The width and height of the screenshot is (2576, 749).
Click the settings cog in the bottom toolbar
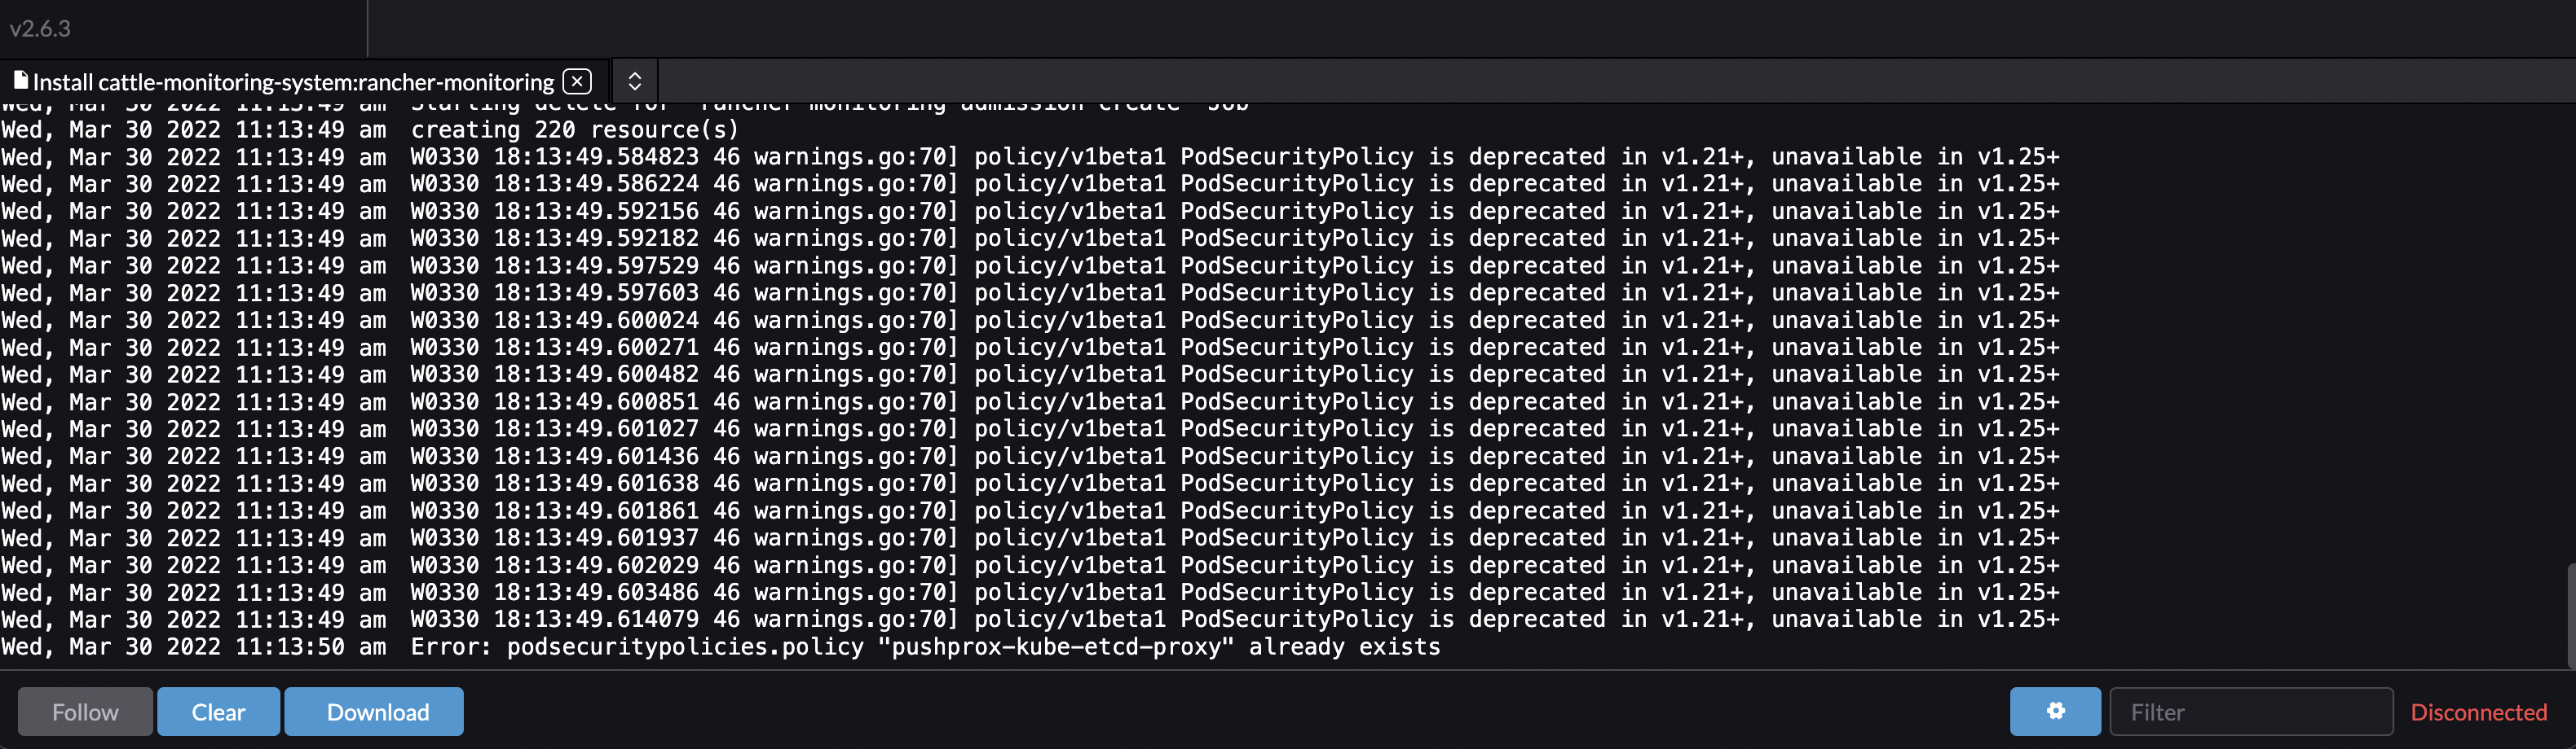tap(2055, 711)
